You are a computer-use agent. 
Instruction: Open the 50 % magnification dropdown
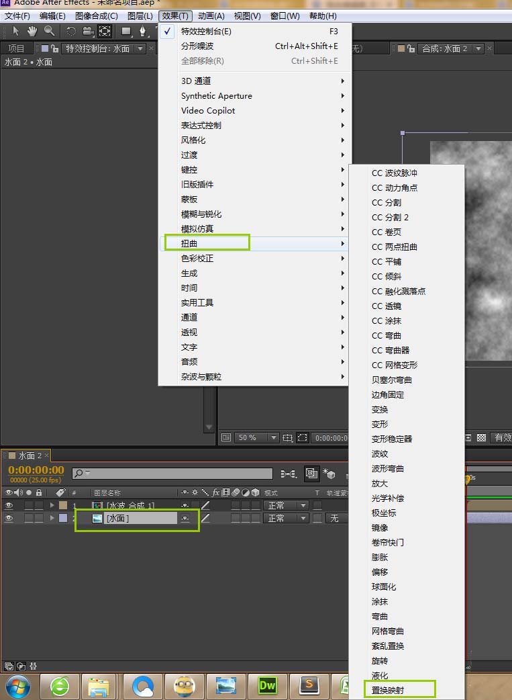point(257,437)
